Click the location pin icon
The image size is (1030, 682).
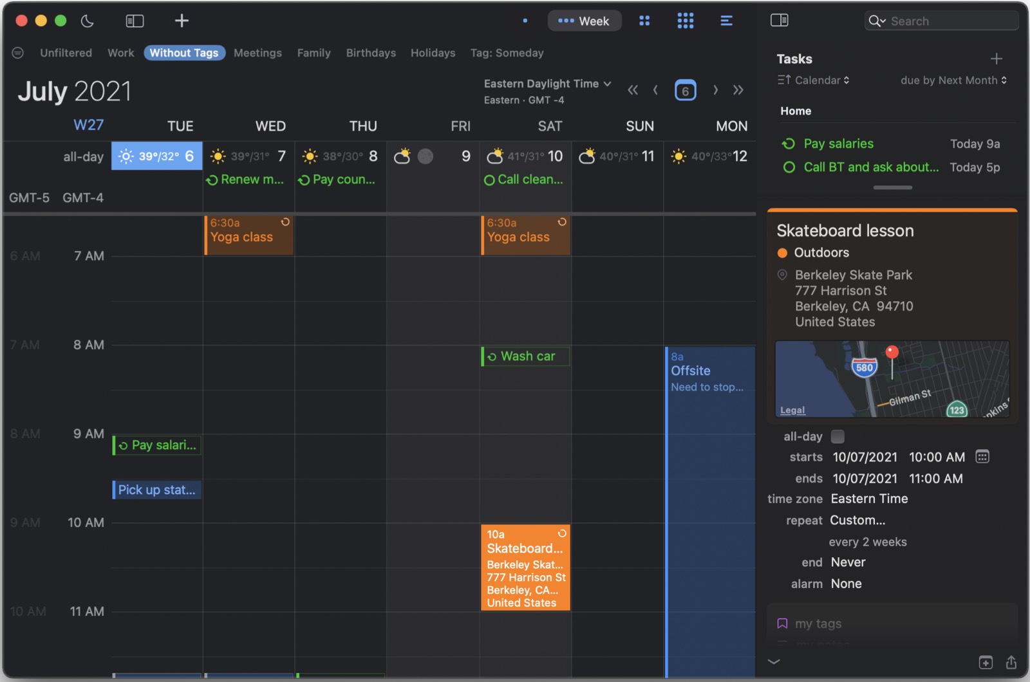pyautogui.click(x=782, y=275)
